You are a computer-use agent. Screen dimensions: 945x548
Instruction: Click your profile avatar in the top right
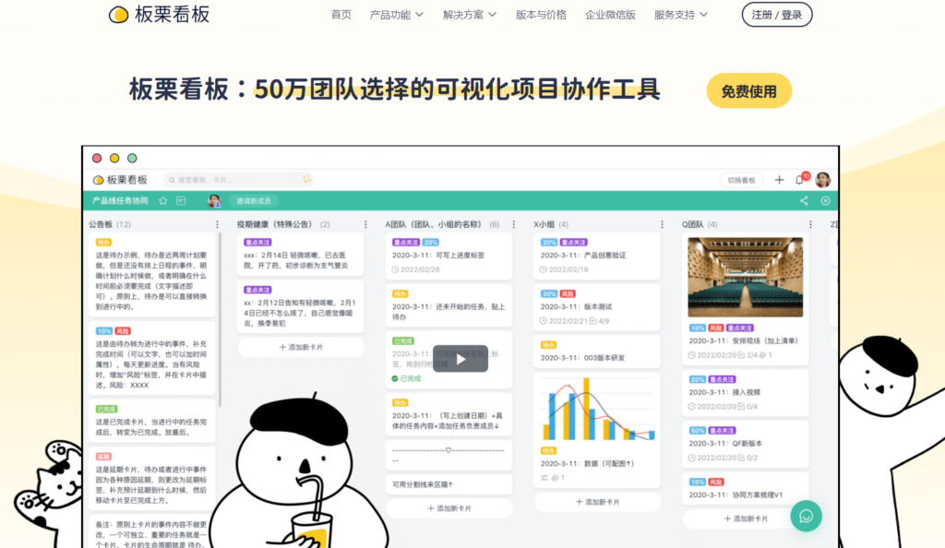[822, 181]
